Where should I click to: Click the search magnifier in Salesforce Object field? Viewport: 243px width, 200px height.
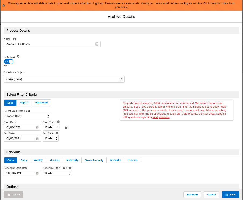[121, 79]
